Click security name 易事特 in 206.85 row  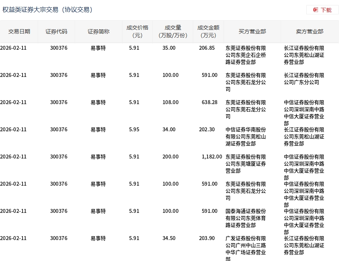point(98,48)
